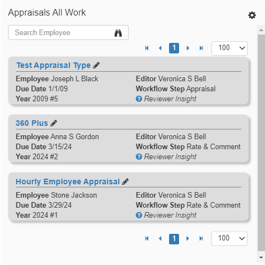Click into the Search Employee field

click(x=68, y=33)
